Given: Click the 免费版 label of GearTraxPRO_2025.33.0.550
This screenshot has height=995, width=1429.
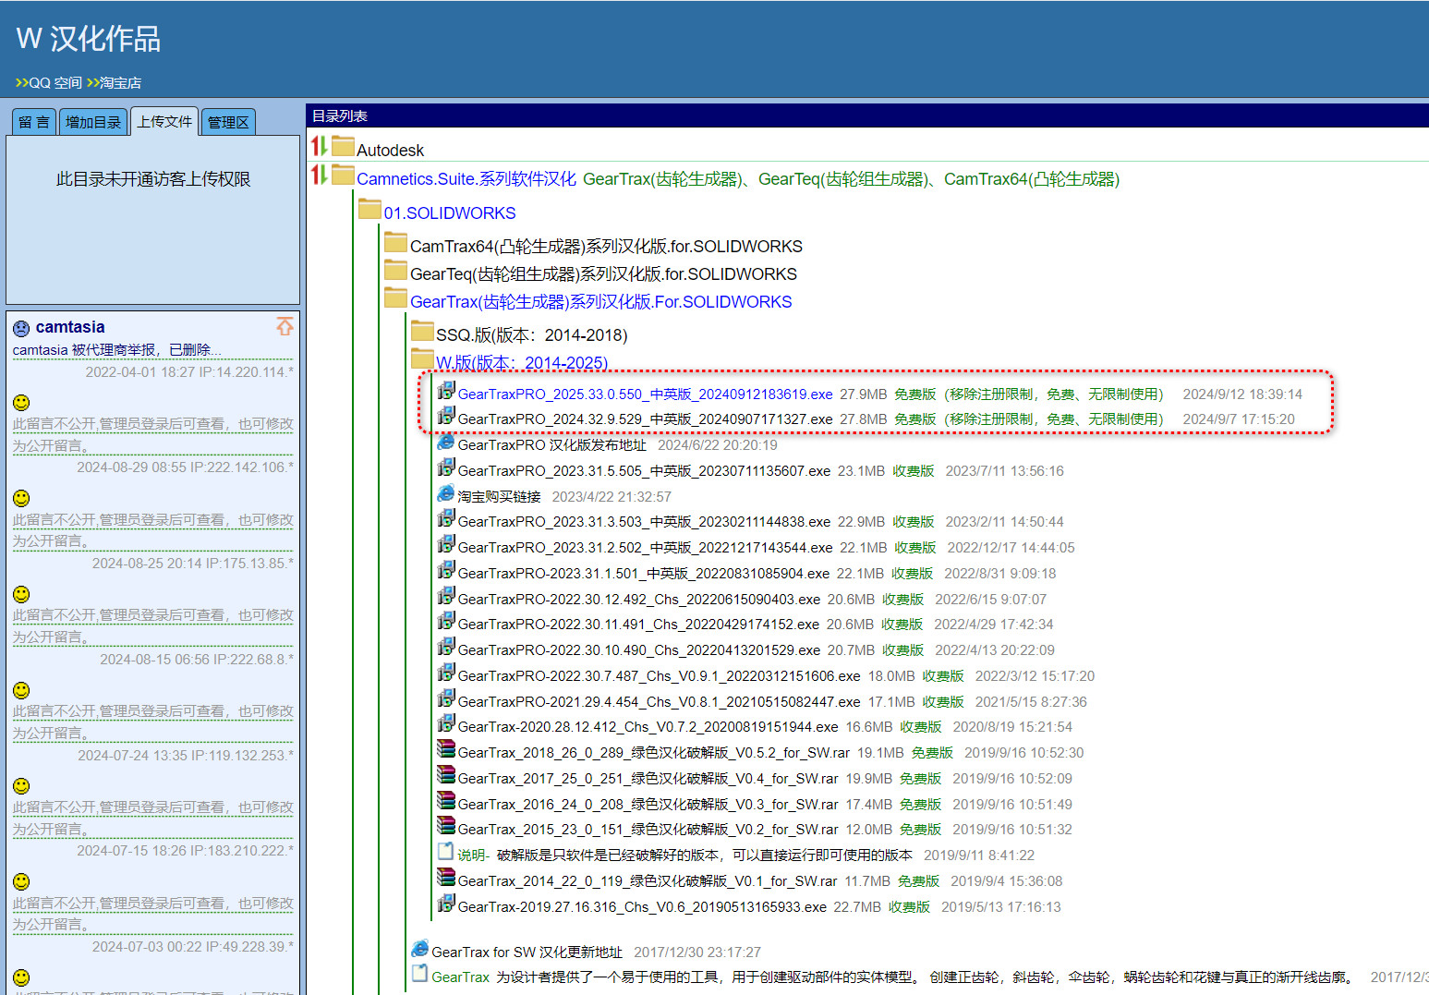Looking at the screenshot, I should click(x=915, y=394).
